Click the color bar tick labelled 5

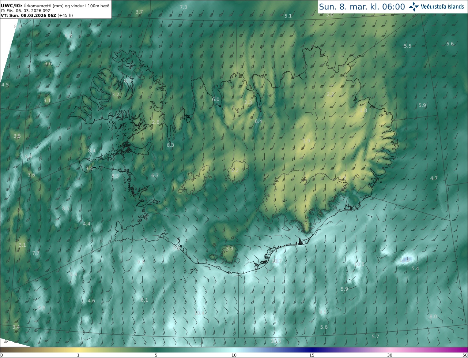tap(156, 355)
